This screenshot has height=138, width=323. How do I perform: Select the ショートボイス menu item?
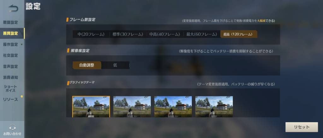click(10, 89)
